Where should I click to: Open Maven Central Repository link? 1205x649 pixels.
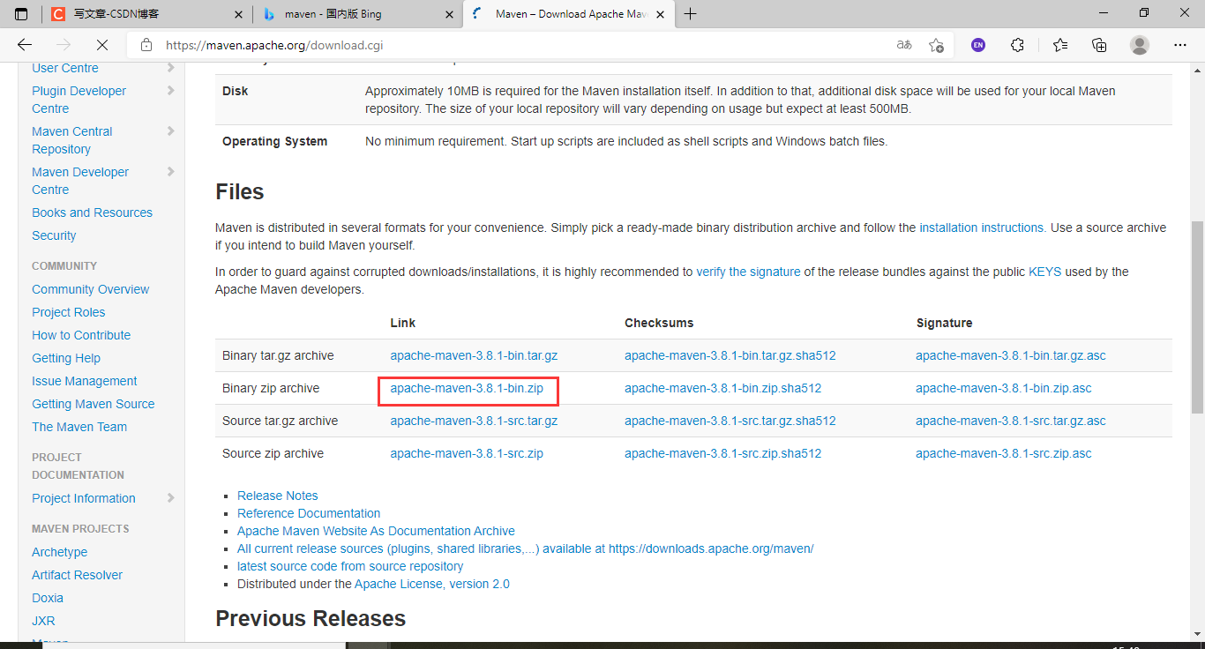(72, 140)
